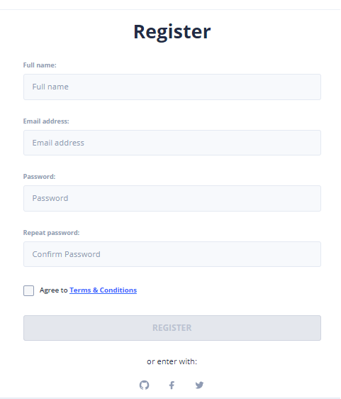The height and width of the screenshot is (399, 341).
Task: Sign in with the Twitter bird icon
Action: [x=199, y=385]
